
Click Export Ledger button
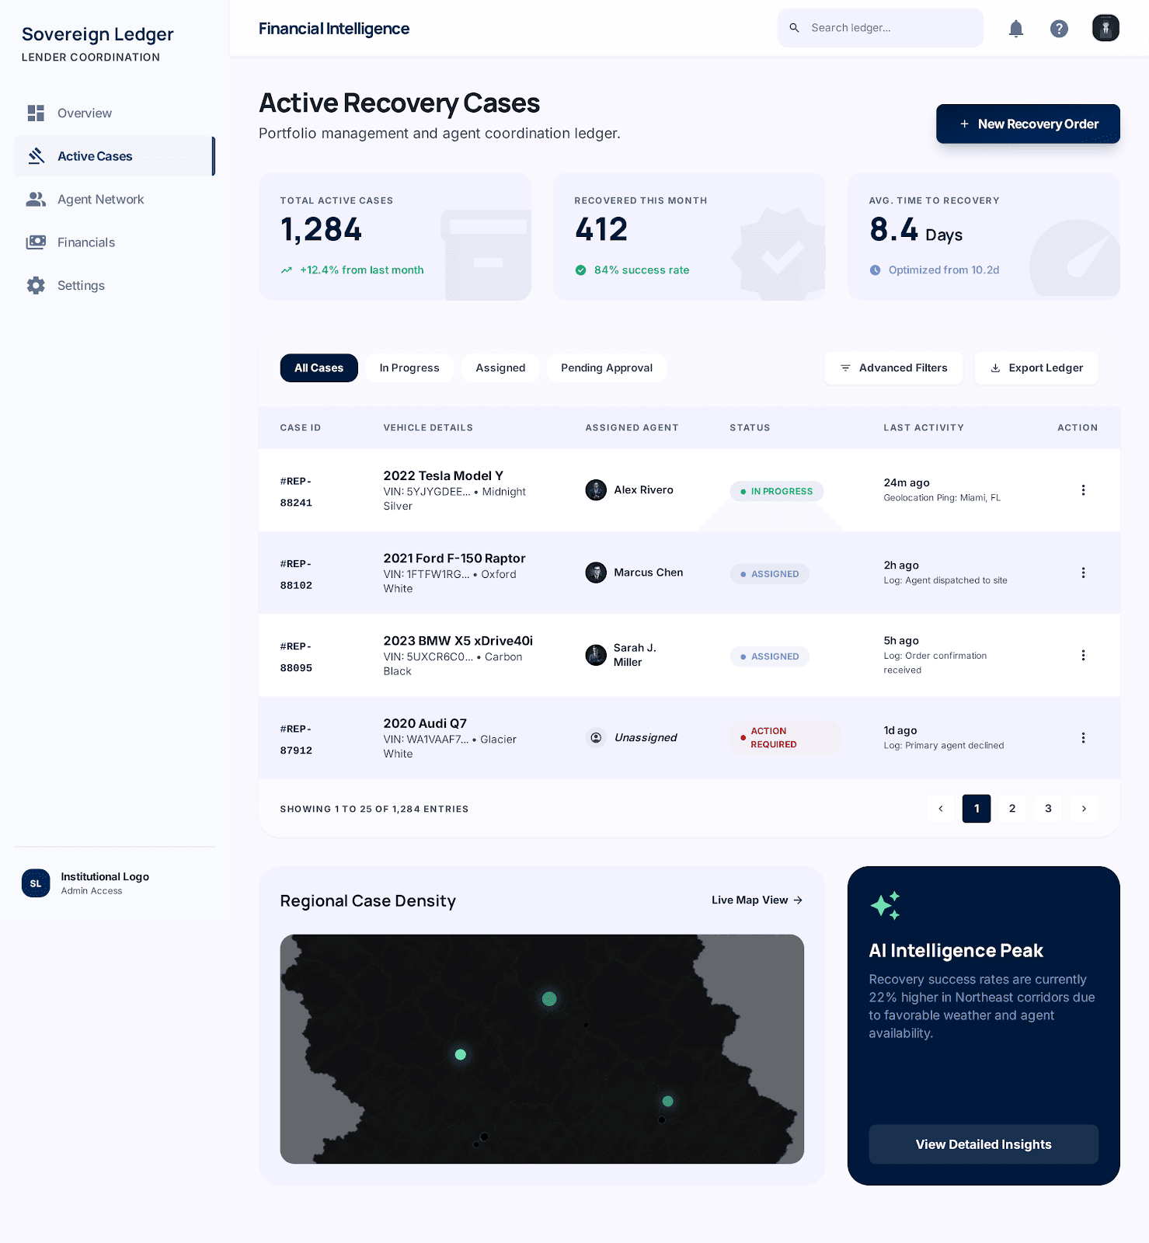coord(1036,368)
